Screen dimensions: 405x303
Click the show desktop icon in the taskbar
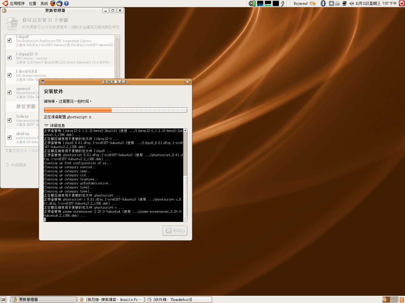click(3, 299)
